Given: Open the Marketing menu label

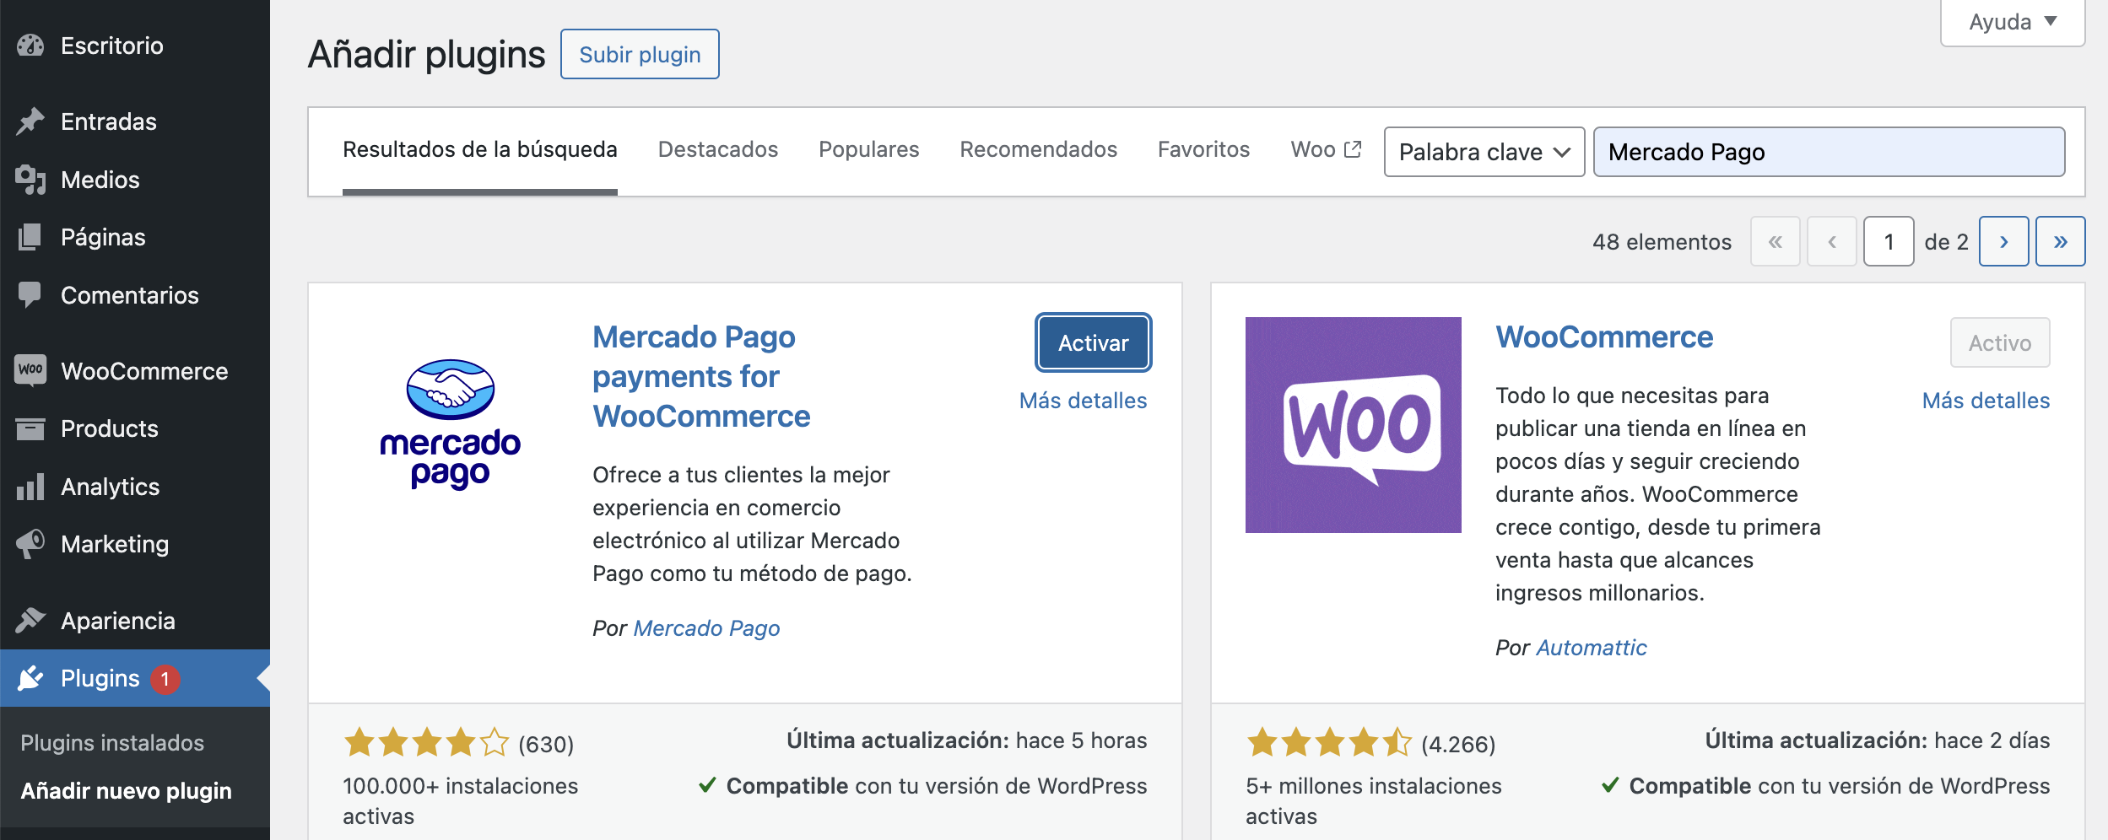Looking at the screenshot, I should point(115,544).
